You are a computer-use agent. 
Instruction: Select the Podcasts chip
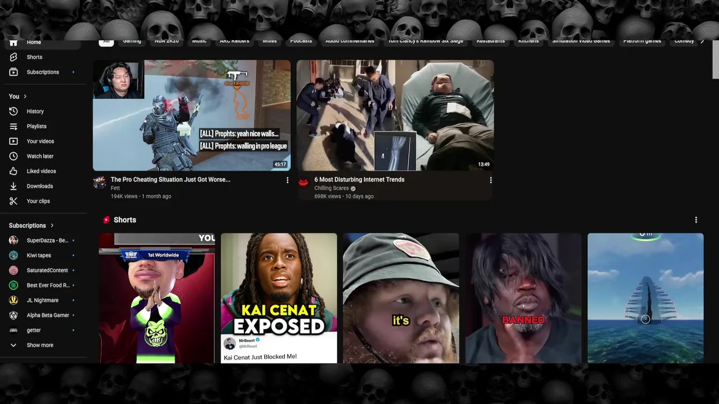[x=301, y=41]
